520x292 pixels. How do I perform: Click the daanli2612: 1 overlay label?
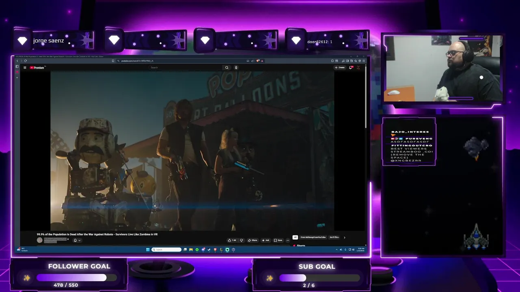(x=320, y=42)
